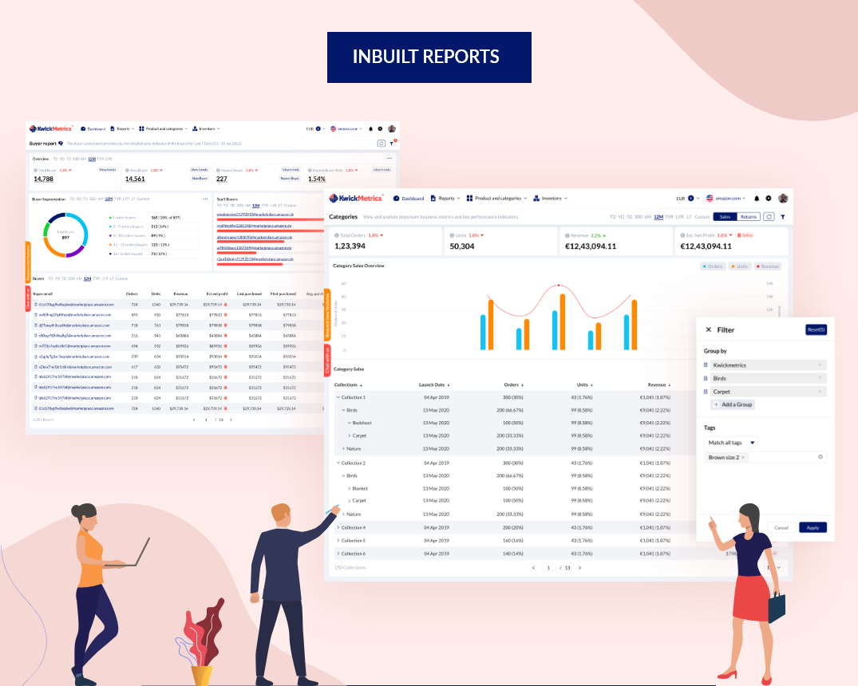The width and height of the screenshot is (858, 686).
Task: Open the filter funnel icon
Action: tap(783, 217)
